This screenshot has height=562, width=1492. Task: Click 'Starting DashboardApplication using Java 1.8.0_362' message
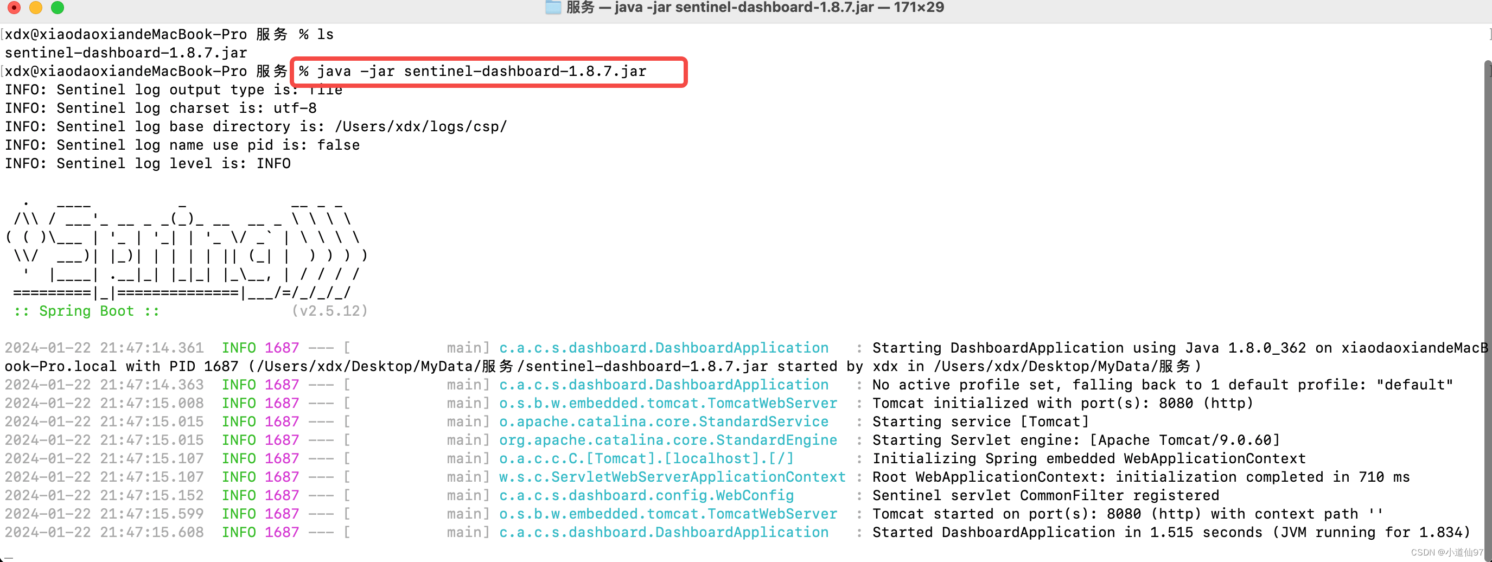click(1089, 348)
